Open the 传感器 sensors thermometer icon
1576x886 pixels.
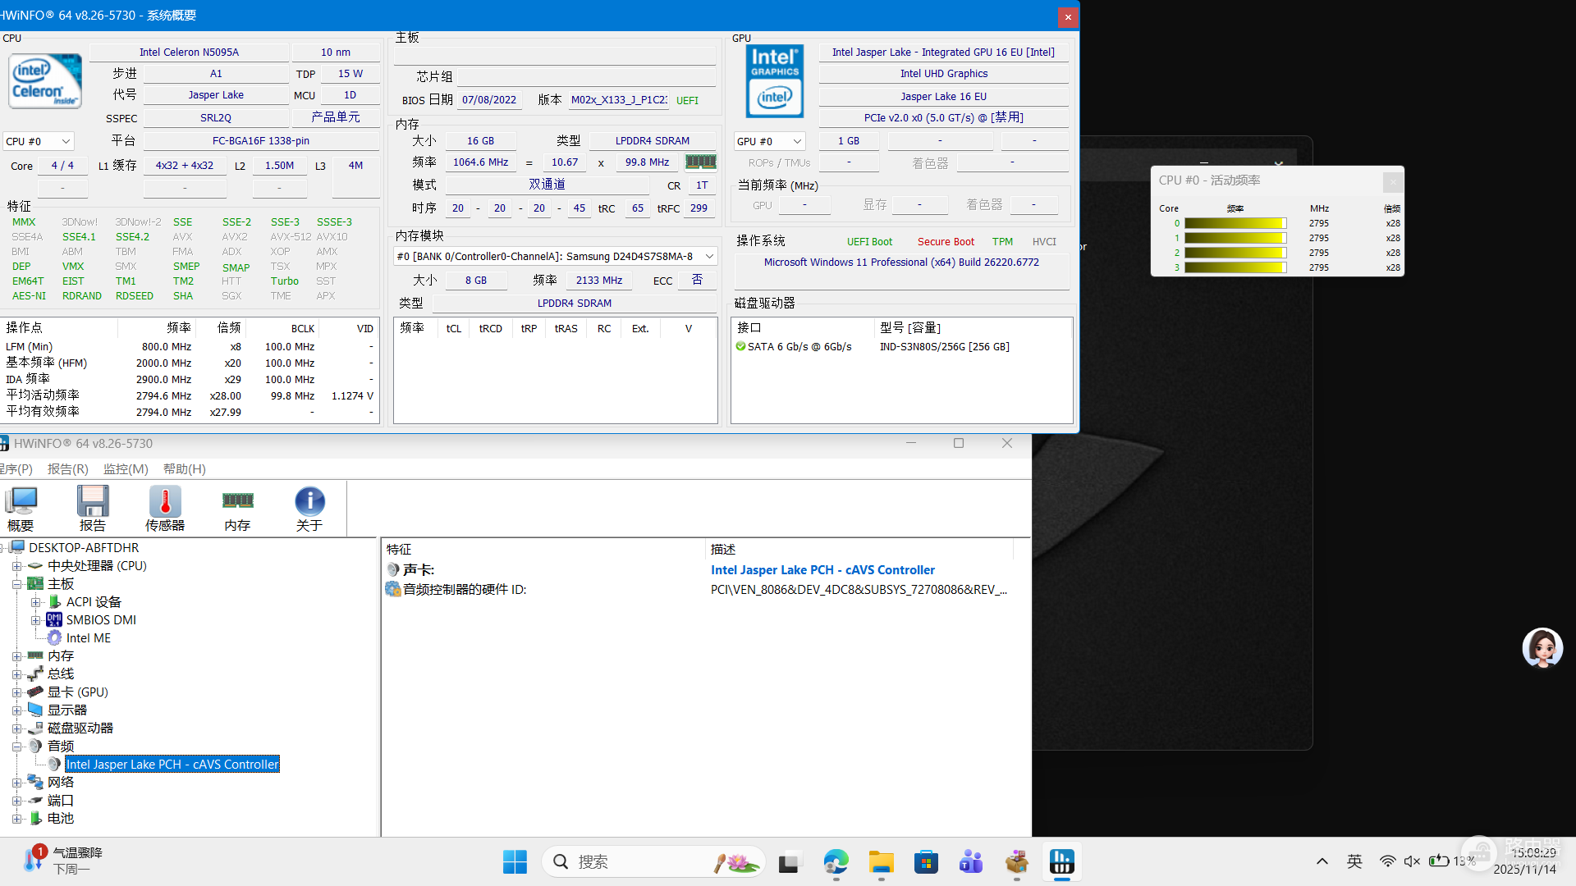[165, 509]
